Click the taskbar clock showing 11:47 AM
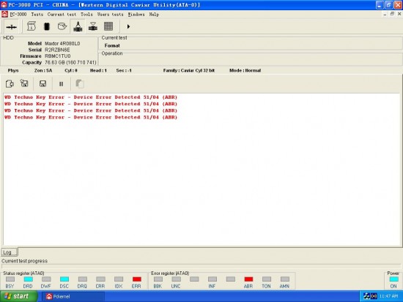The width and height of the screenshot is (403, 302). click(388, 296)
